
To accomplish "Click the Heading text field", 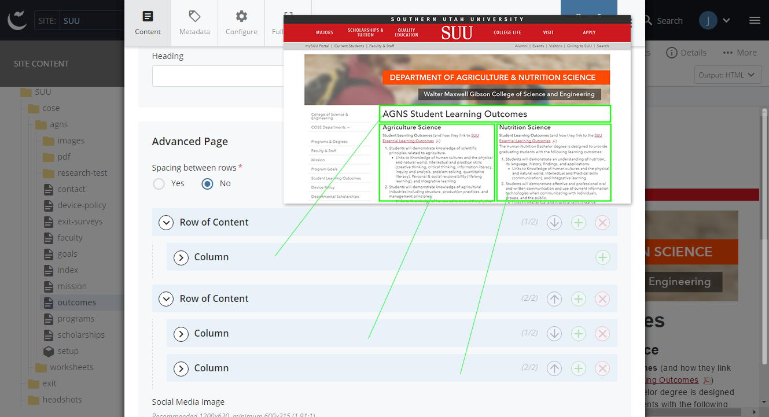I will [x=218, y=76].
